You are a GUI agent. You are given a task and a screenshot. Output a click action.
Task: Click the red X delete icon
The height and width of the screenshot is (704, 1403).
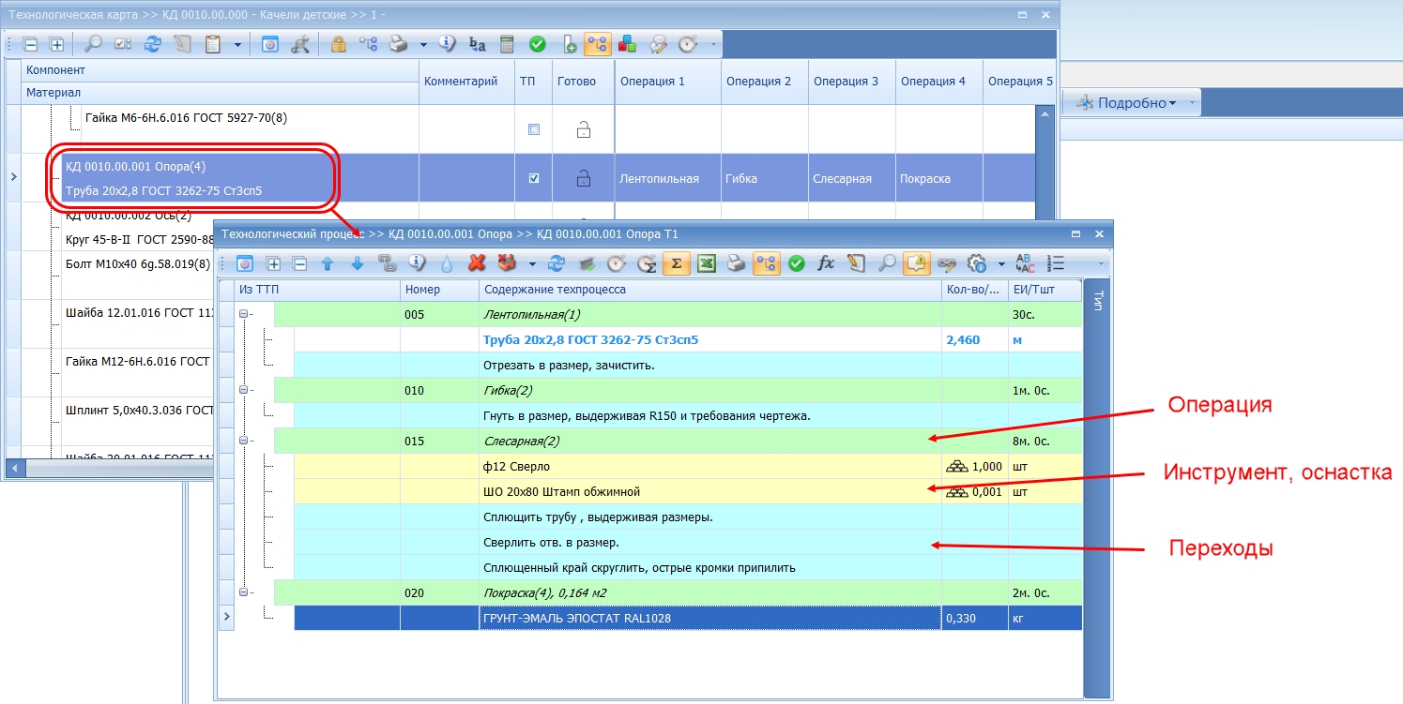pos(477,263)
